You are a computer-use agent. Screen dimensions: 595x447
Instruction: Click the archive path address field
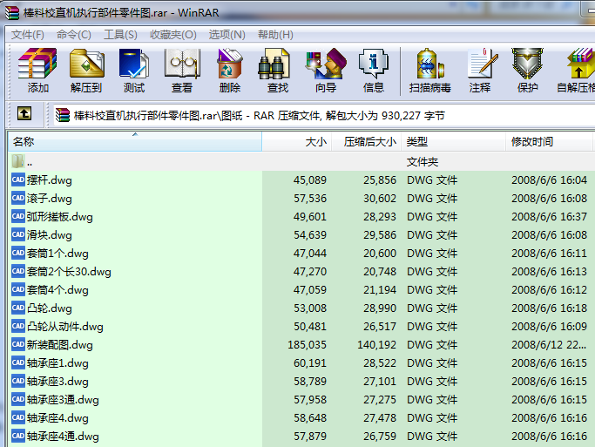[324, 115]
